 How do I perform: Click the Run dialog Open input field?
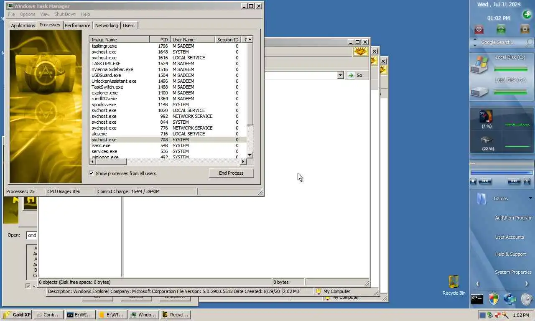click(32, 235)
